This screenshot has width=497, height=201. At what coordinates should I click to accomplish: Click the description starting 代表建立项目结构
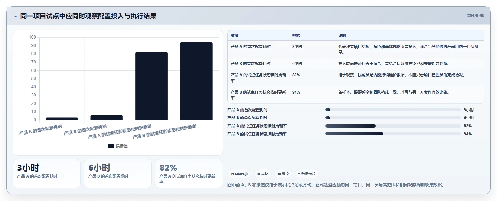[408, 49]
